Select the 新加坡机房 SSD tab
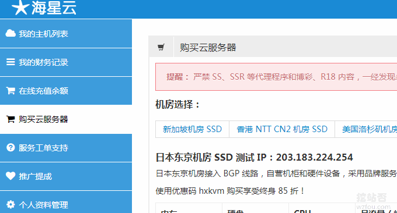Viewport: 397px width, 213px height. point(192,129)
